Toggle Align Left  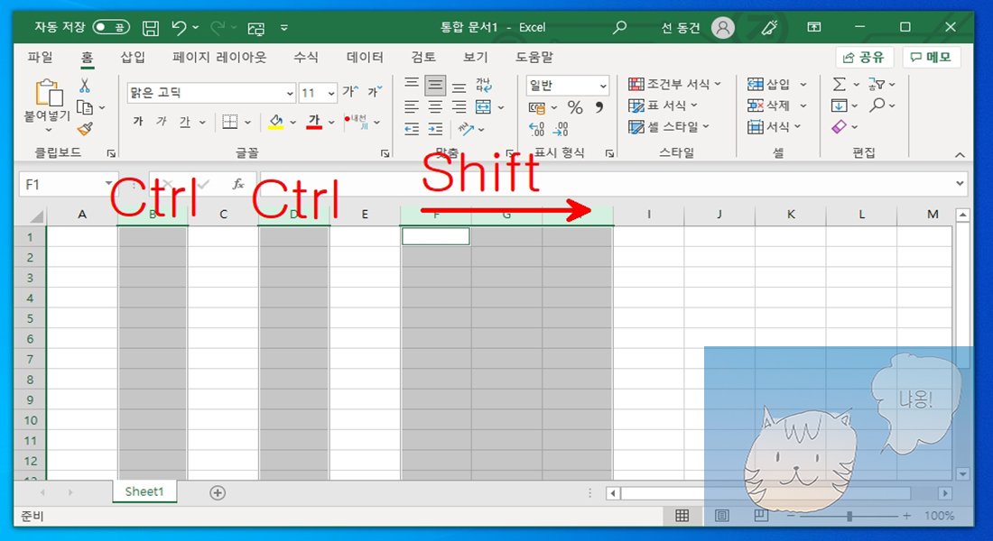[412, 107]
